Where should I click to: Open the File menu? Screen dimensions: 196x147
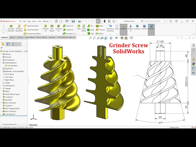(x=20, y=21)
